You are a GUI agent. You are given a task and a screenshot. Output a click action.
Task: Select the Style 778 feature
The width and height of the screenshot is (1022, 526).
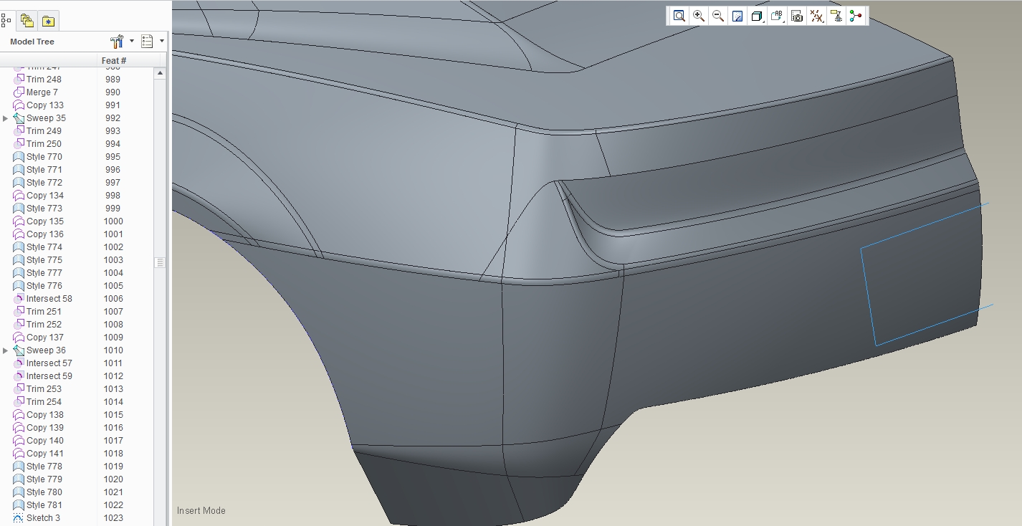click(38, 467)
